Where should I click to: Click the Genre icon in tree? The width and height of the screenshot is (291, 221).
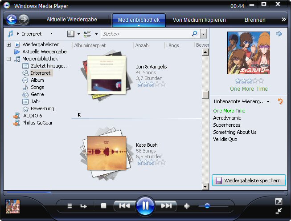[x=25, y=94]
